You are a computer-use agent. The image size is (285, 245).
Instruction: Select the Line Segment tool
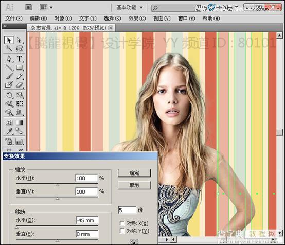tap(9, 67)
